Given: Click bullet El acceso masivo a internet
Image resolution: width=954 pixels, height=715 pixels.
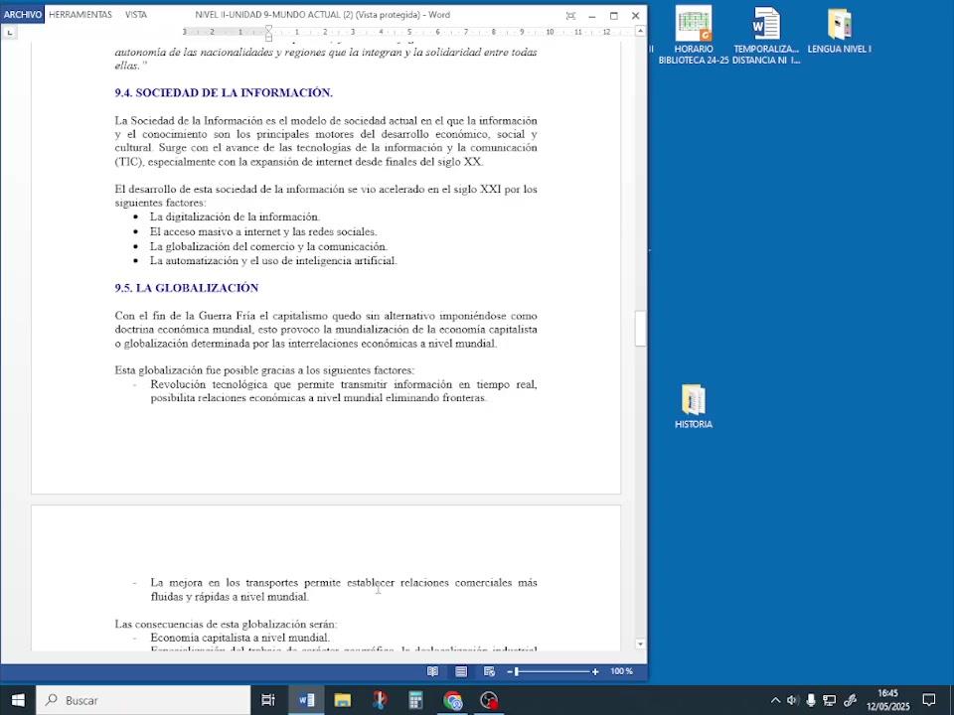Looking at the screenshot, I should (262, 231).
